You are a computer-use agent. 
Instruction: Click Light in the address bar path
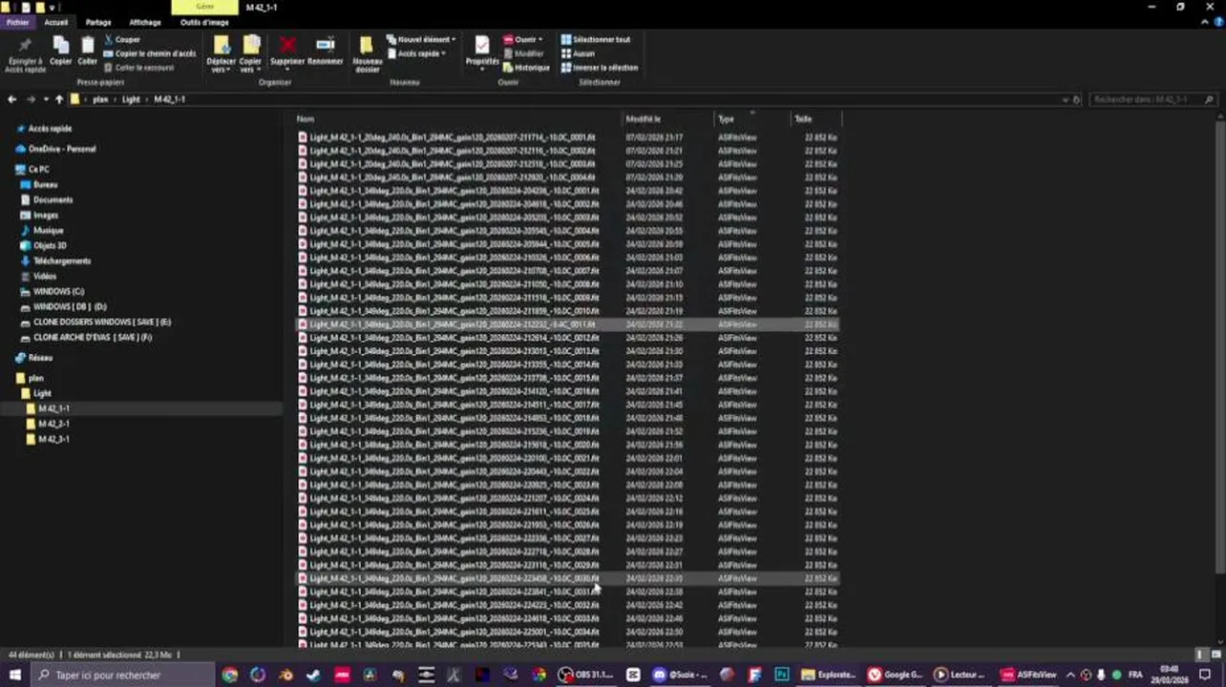(131, 99)
